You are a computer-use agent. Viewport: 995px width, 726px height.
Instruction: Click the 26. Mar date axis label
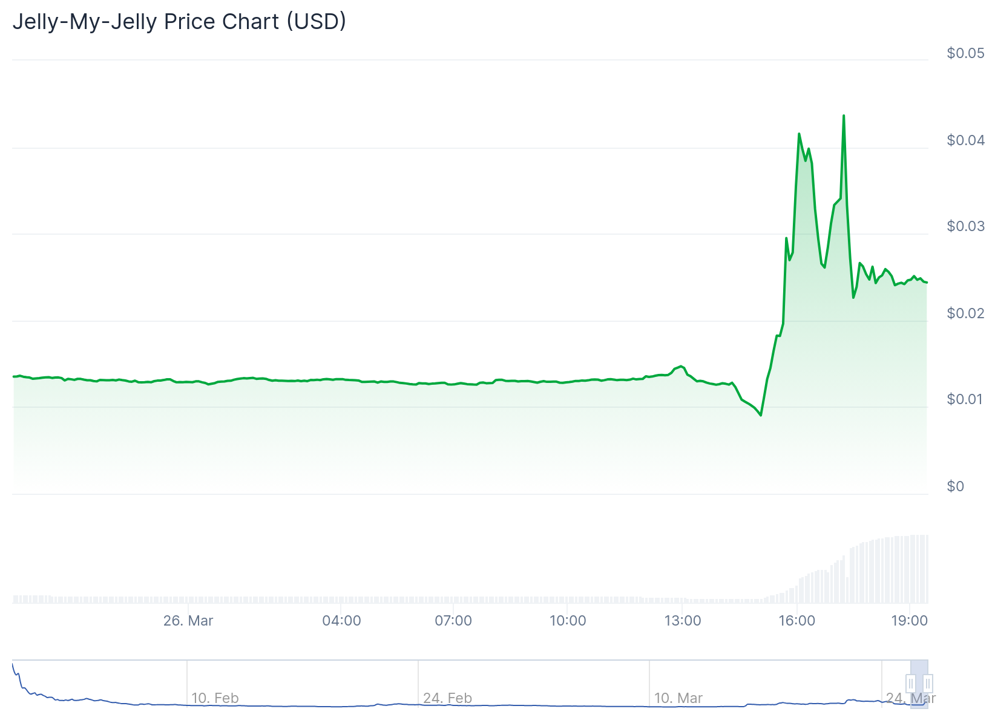pos(188,621)
